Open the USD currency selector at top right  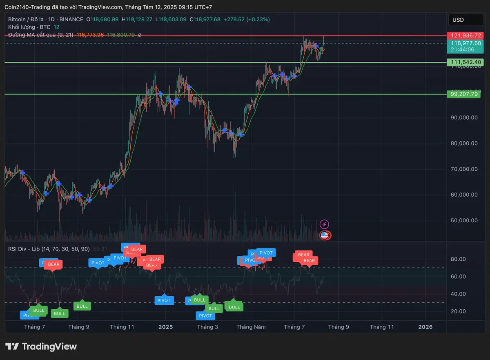(x=465, y=19)
